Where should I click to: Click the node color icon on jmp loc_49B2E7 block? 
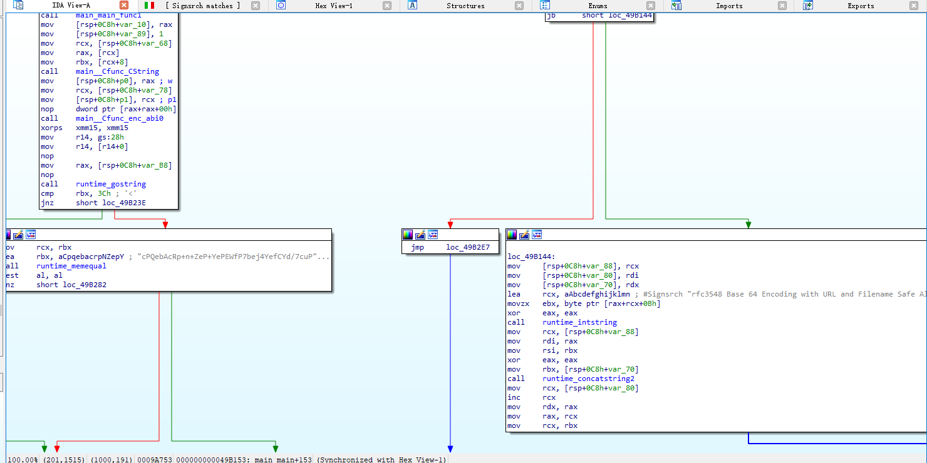(x=408, y=235)
